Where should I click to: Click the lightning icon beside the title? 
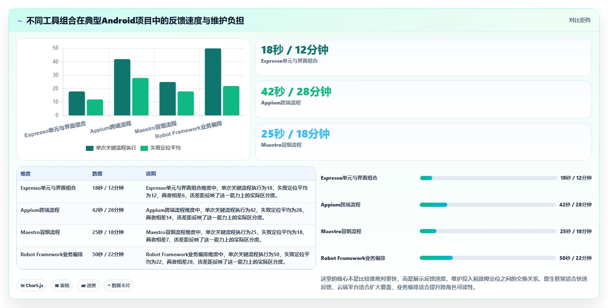click(x=20, y=20)
